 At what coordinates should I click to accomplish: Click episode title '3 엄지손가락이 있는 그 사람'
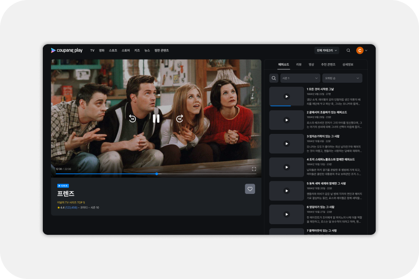[323, 136]
